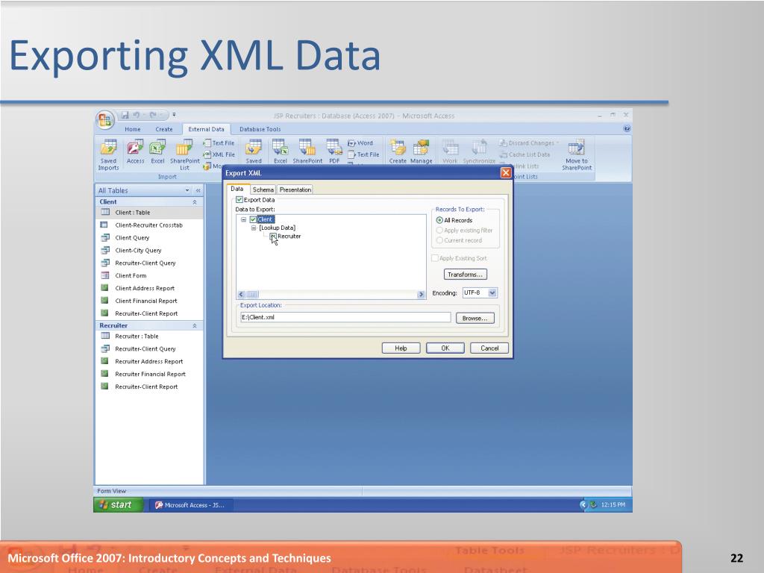Switch to Schema tab in Export XML
The height and width of the screenshot is (573, 764).
point(263,190)
